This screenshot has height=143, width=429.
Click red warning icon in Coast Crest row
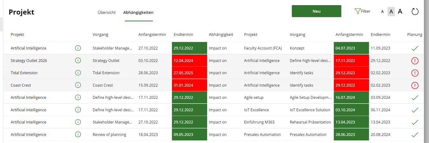(x=415, y=85)
